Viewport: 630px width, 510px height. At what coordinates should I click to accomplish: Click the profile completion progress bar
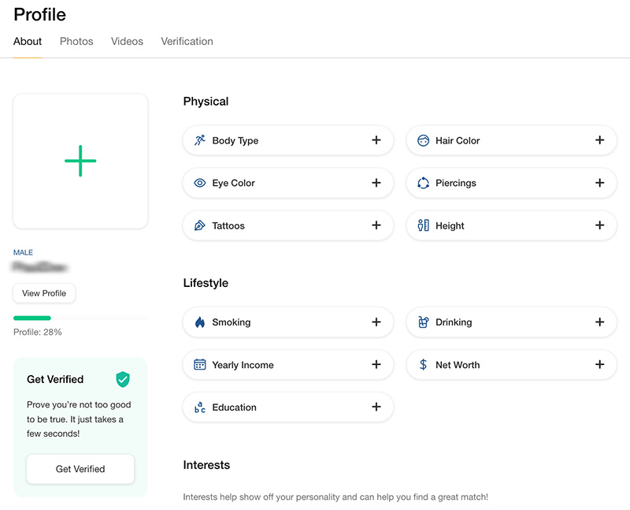[x=80, y=318]
